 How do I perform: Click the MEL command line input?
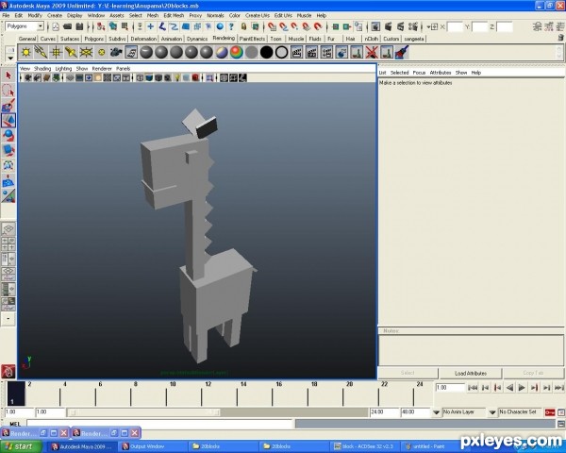(158, 424)
